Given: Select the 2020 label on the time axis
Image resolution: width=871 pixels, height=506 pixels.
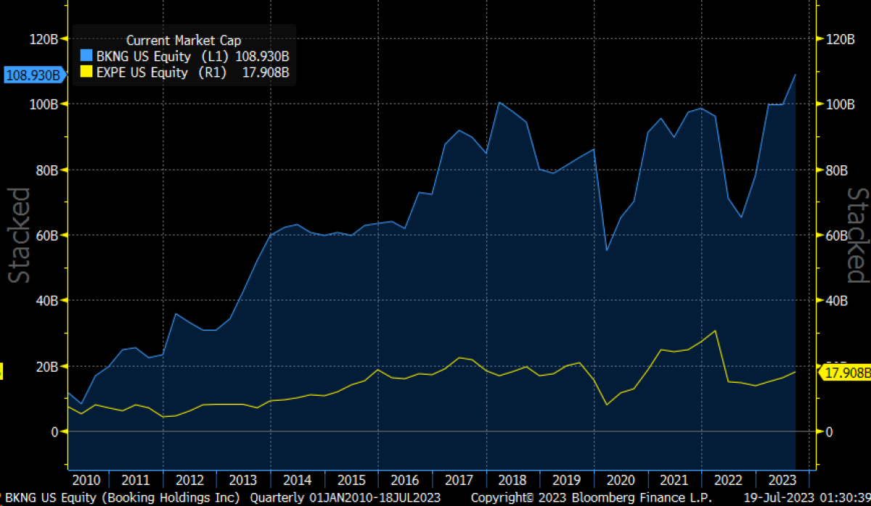Looking at the screenshot, I should pos(621,480).
